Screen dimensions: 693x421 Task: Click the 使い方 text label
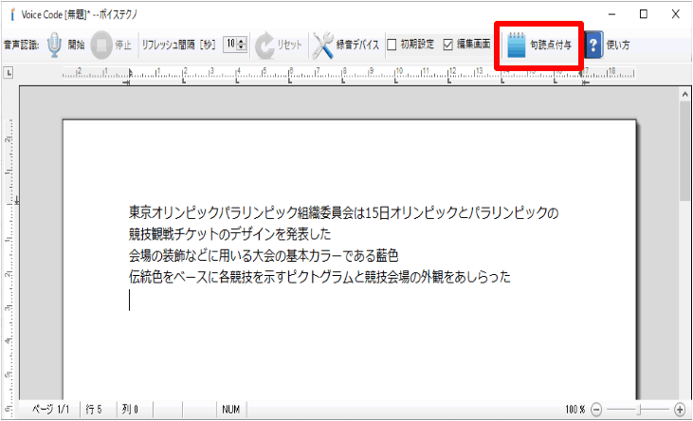(618, 45)
